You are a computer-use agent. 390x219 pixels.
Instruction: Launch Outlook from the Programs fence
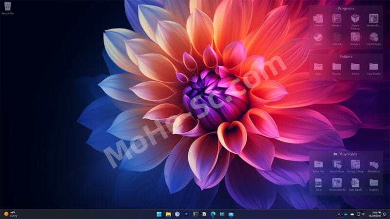(318, 20)
